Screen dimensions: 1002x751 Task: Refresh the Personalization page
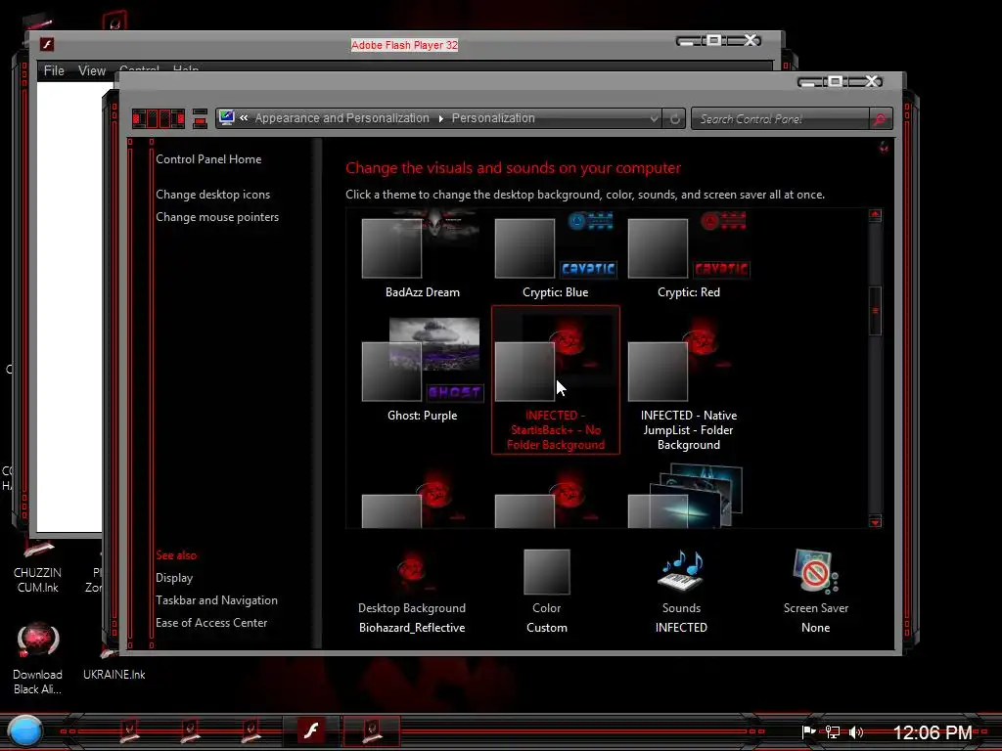[675, 118]
